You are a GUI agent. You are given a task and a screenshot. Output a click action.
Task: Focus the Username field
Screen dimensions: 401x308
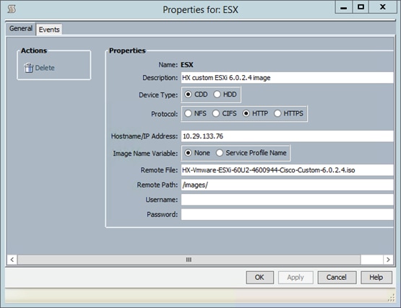point(287,200)
